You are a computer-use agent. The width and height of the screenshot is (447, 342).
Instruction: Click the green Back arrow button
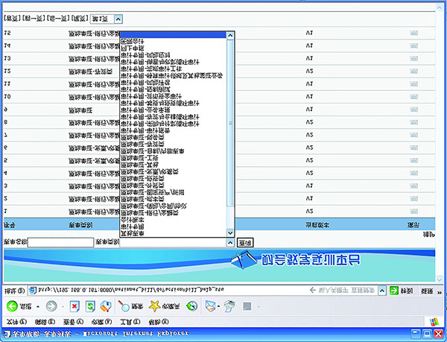(x=13, y=305)
